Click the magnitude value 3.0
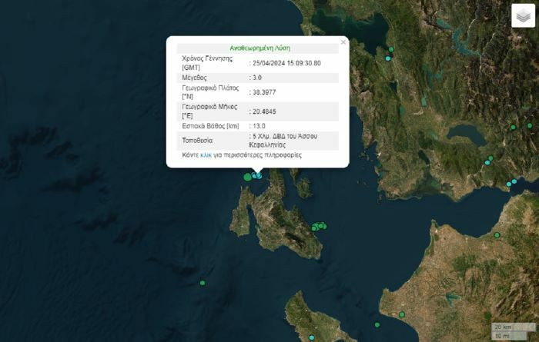539x342 pixels. [259, 78]
